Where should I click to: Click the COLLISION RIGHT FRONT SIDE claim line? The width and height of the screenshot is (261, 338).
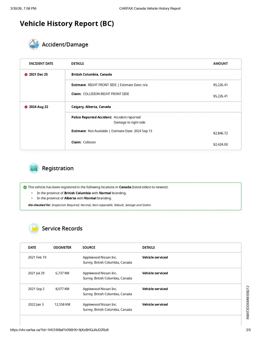[x=100, y=94]
